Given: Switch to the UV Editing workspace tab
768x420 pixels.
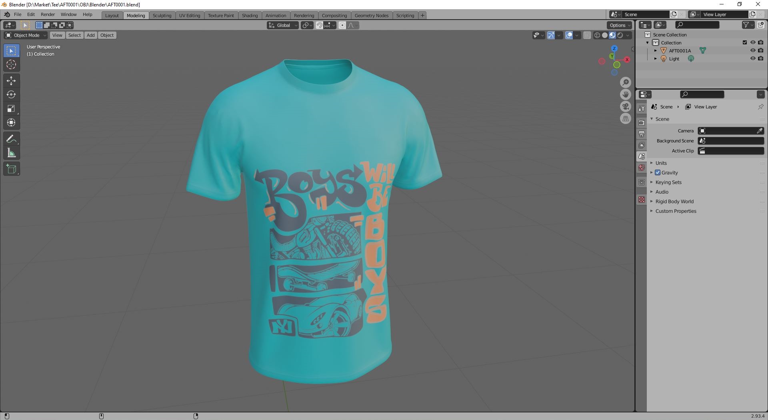Looking at the screenshot, I should [x=190, y=16].
